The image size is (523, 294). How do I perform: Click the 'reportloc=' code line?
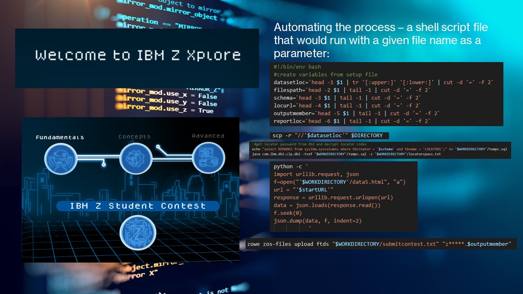tap(352, 121)
